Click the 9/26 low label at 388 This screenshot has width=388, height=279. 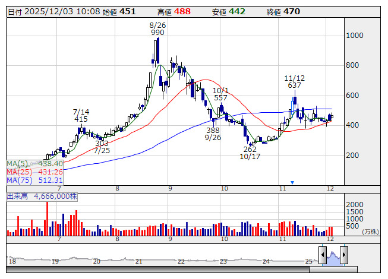pyautogui.click(x=213, y=134)
